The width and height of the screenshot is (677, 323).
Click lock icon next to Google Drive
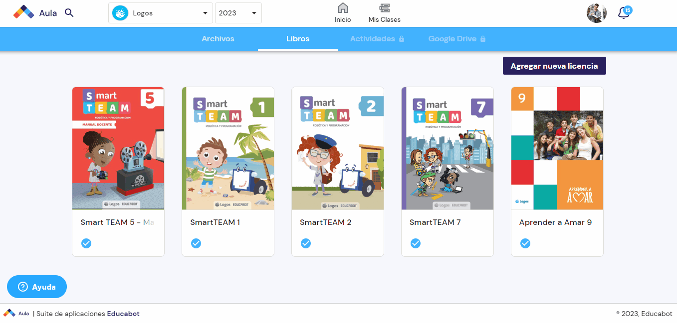pyautogui.click(x=483, y=39)
